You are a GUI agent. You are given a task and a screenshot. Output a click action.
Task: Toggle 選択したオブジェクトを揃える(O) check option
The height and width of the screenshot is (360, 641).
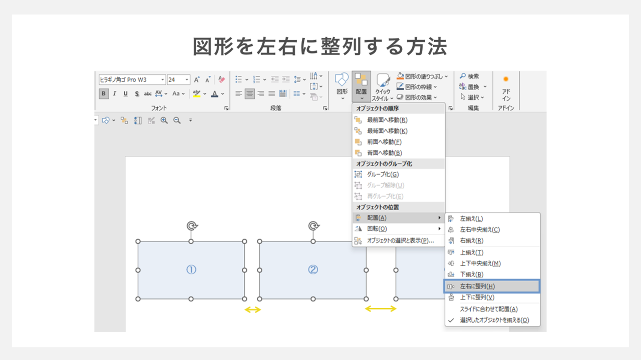click(x=493, y=320)
